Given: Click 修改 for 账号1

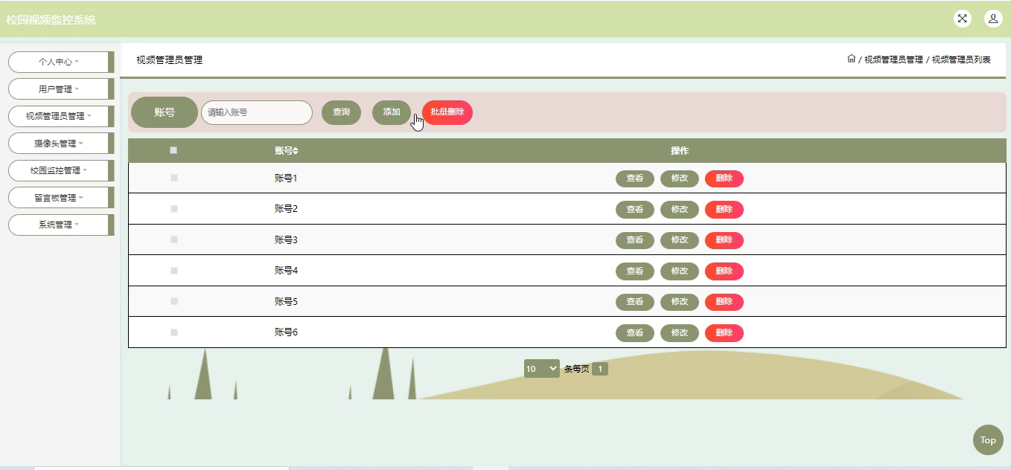Looking at the screenshot, I should [x=680, y=178].
